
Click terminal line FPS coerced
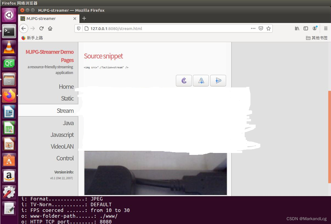coord(76,210)
